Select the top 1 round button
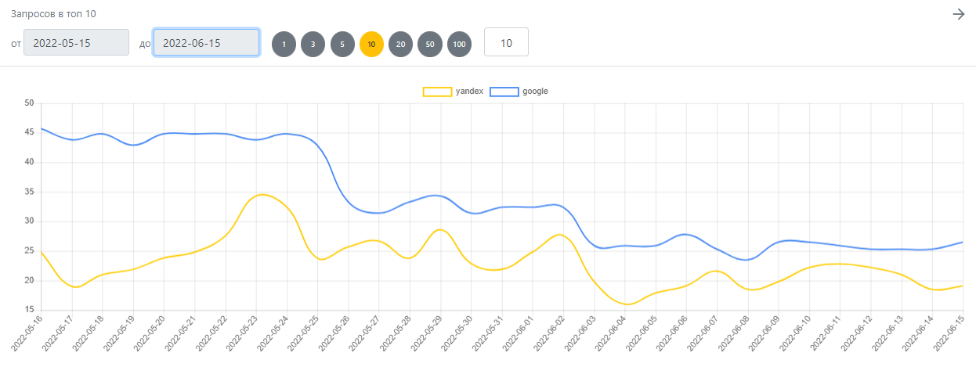This screenshot has height=367, width=976. [284, 45]
